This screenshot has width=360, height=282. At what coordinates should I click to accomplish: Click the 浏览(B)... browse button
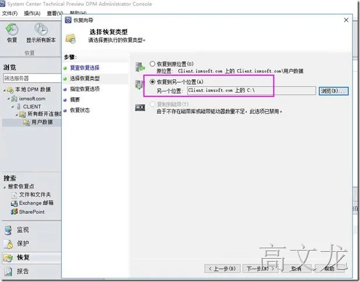(333, 91)
